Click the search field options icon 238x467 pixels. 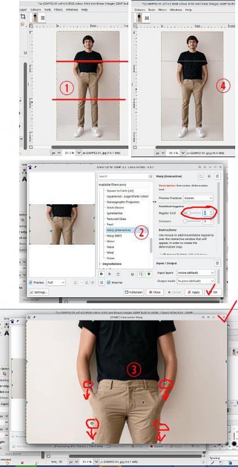coord(150,176)
